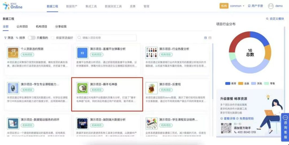Screen dimensions: 289x145
Task: Check the 保留筛选偏好 checkbox
Action: click(53, 38)
